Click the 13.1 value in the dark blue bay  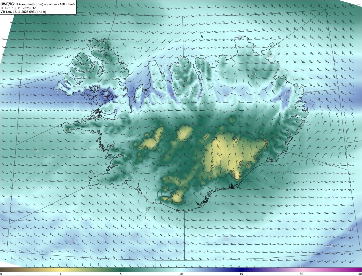tap(105, 97)
